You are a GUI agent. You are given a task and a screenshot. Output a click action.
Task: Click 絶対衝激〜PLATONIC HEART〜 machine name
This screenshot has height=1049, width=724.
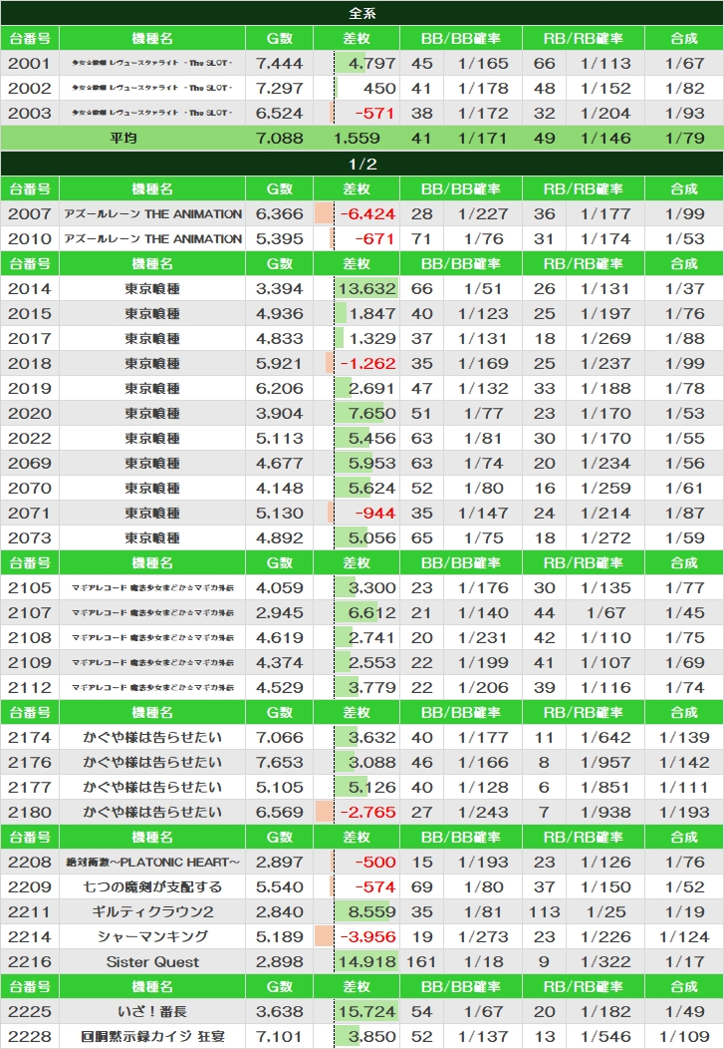coord(153,862)
